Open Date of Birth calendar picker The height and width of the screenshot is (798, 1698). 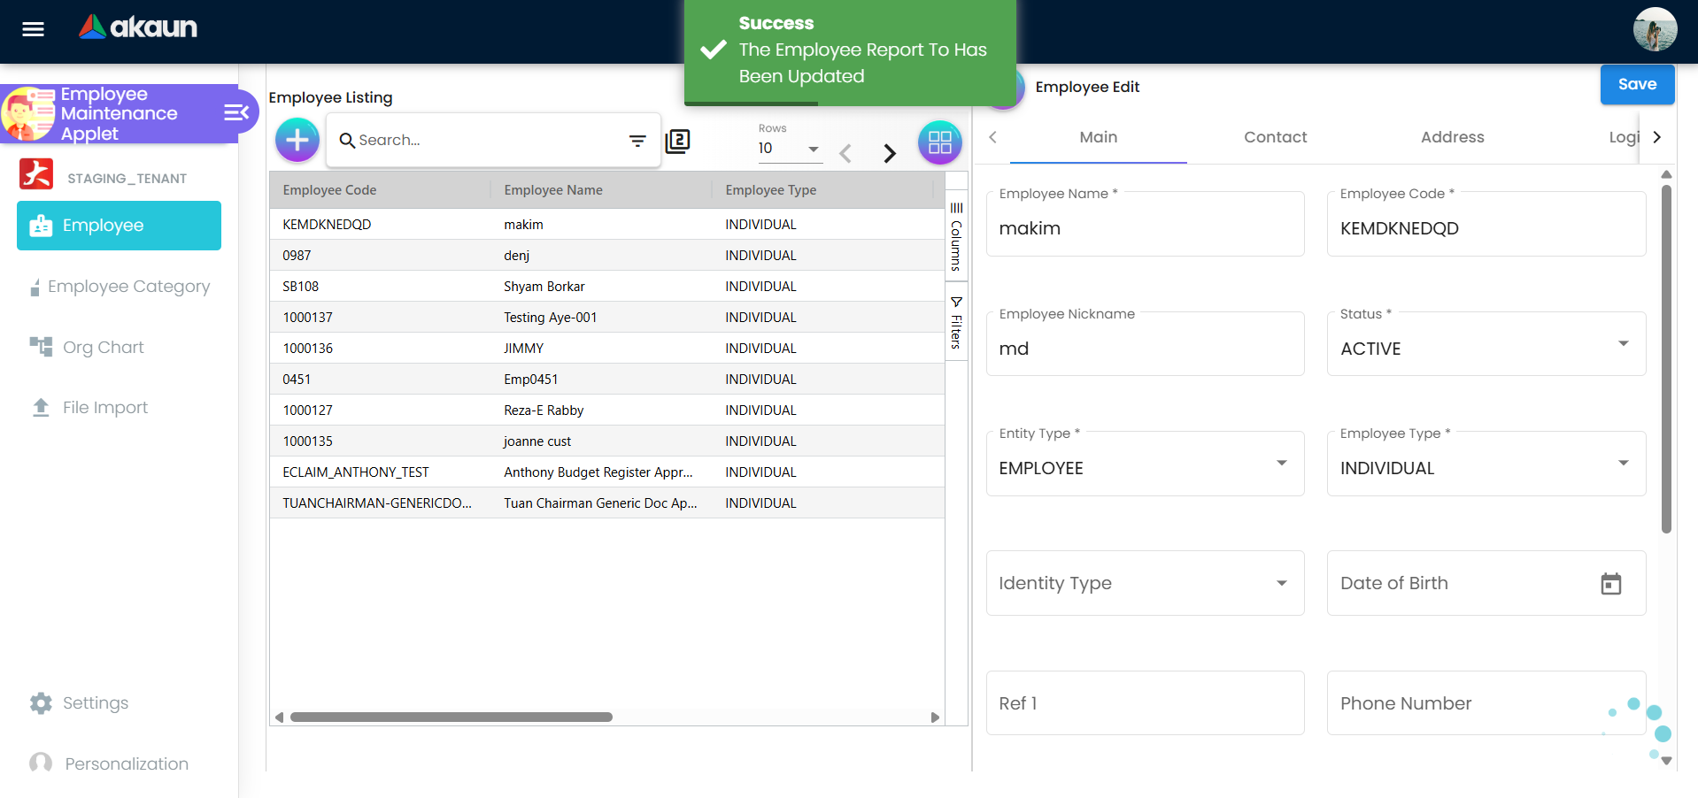[x=1610, y=584]
